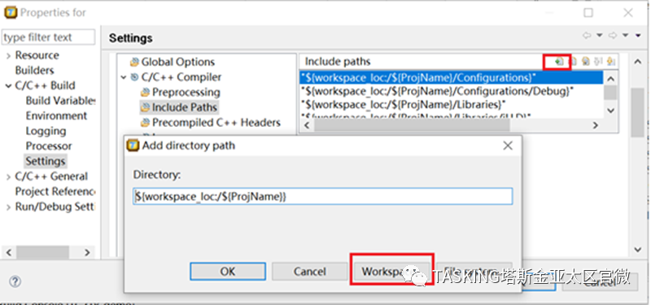Click the type filter text field
Image resolution: width=651 pixels, height=305 pixels.
pyautogui.click(x=48, y=37)
